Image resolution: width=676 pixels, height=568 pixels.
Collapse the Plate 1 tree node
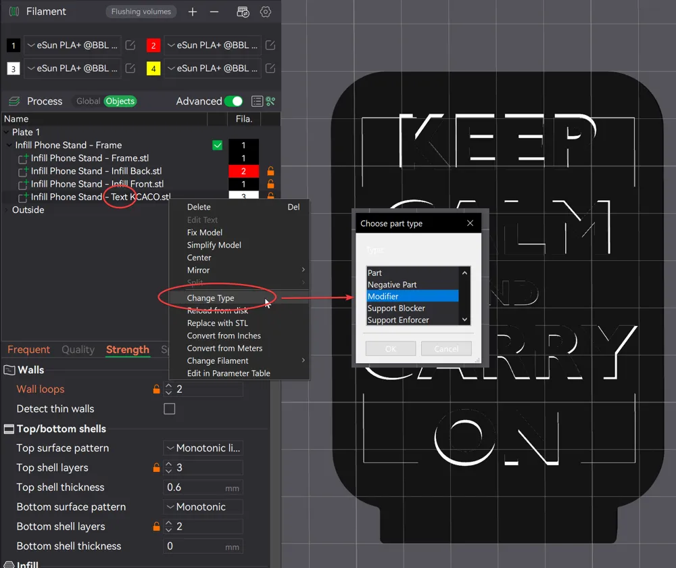point(7,133)
